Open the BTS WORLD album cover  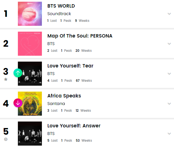[30, 14]
